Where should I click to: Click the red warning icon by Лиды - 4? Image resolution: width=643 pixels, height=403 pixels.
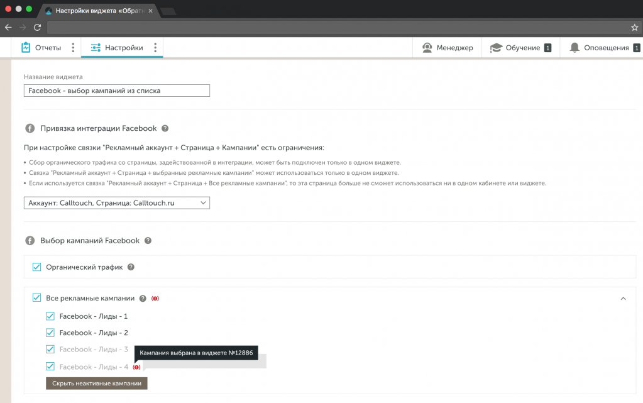136,367
